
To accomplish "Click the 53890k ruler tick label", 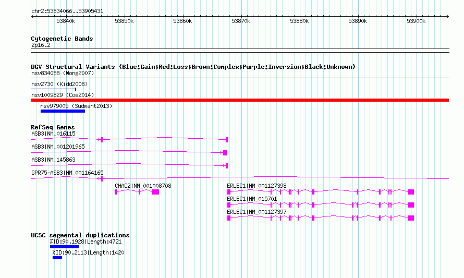I will (x=358, y=21).
